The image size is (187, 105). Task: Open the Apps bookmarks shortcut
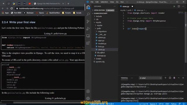[x=5, y=13]
